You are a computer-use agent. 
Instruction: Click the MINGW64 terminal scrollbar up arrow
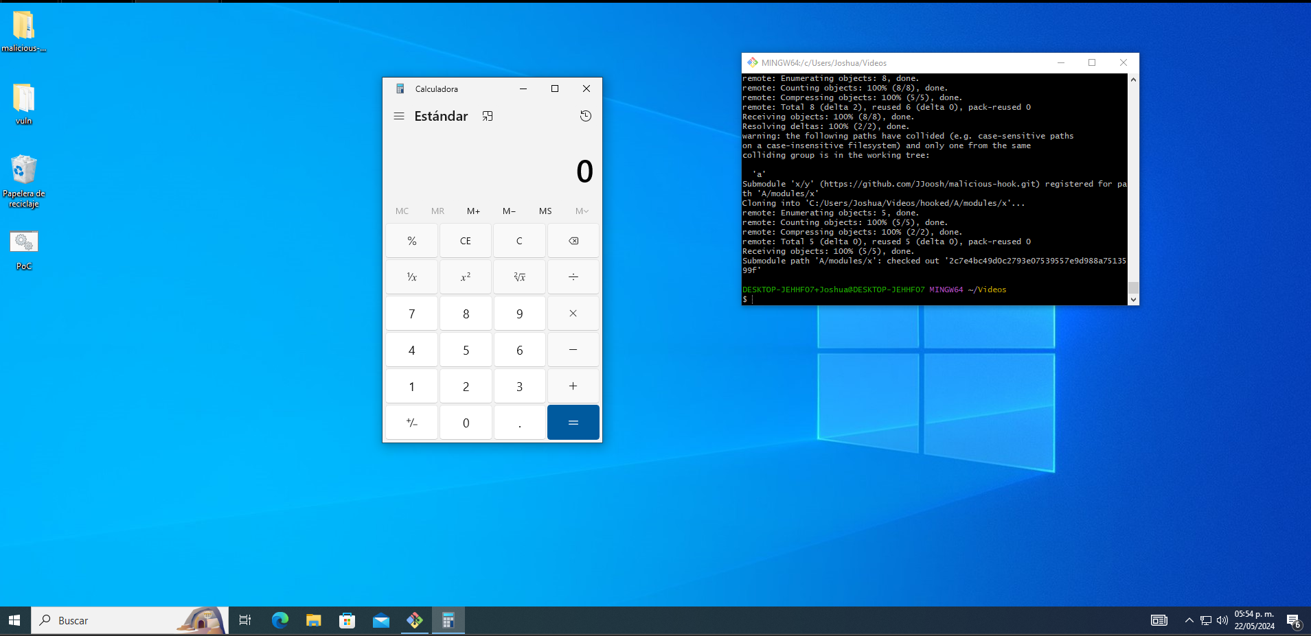click(1133, 80)
